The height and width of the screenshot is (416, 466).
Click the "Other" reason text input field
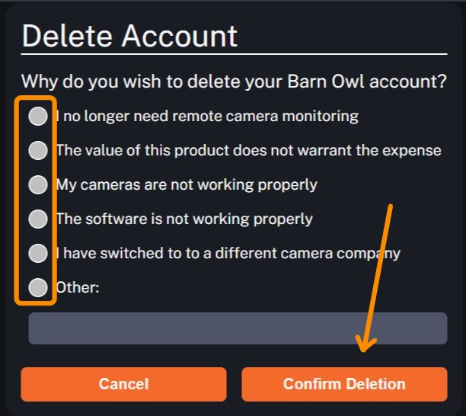click(x=238, y=328)
